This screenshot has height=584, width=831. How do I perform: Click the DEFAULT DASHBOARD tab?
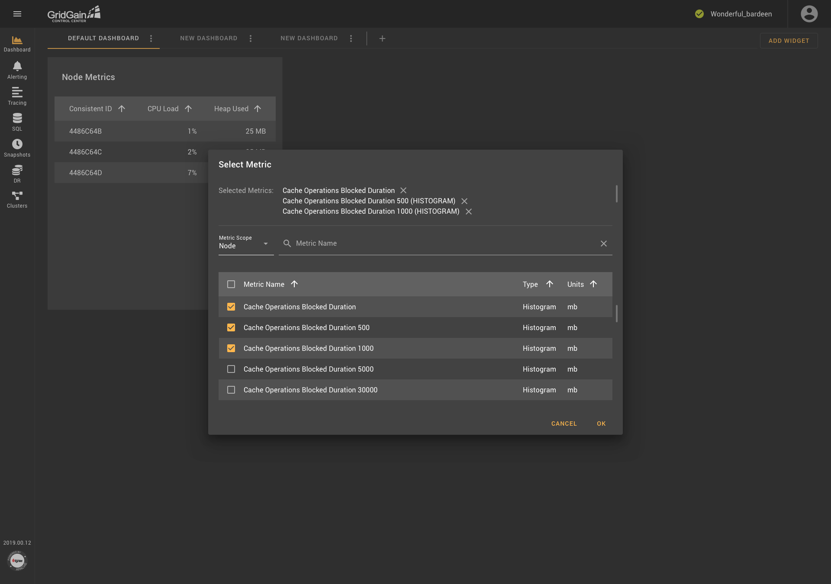[103, 39]
